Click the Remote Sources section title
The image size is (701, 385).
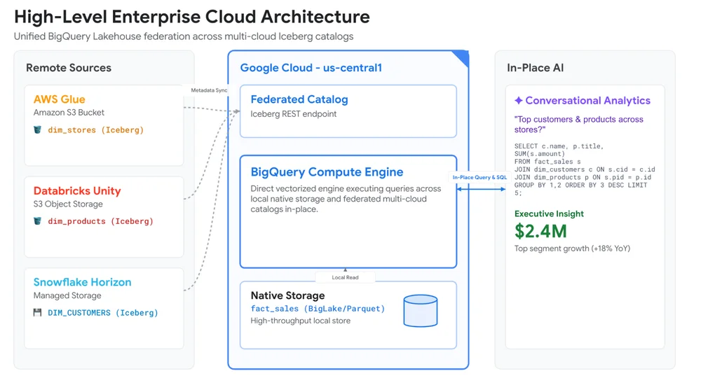(69, 68)
